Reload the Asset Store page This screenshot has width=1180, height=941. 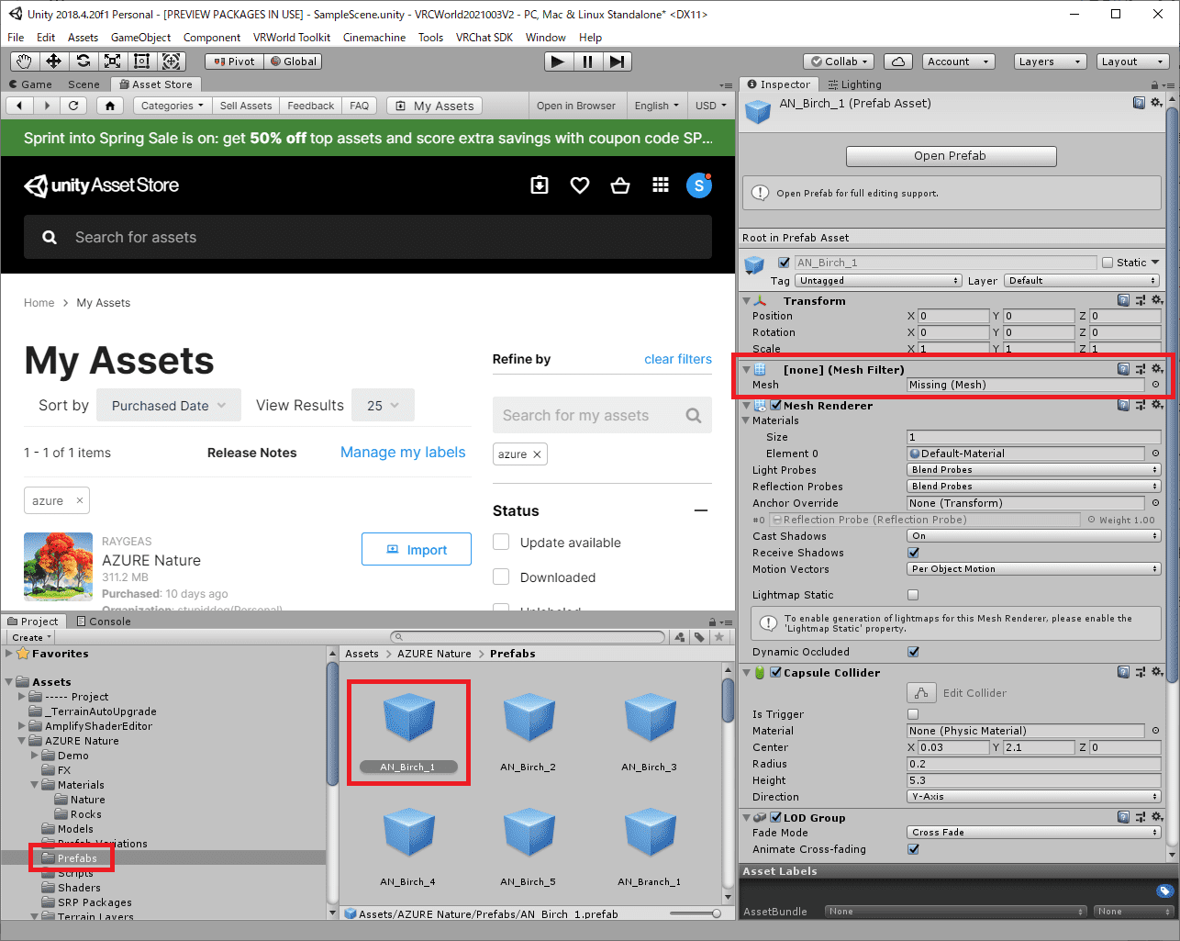(73, 106)
